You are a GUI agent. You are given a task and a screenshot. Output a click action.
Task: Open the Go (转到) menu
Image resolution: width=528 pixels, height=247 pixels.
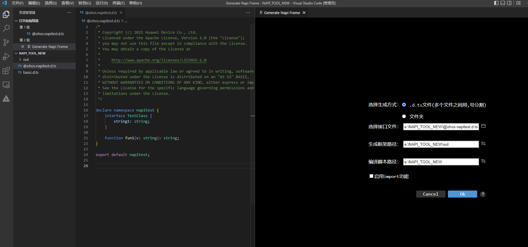tap(85, 3)
